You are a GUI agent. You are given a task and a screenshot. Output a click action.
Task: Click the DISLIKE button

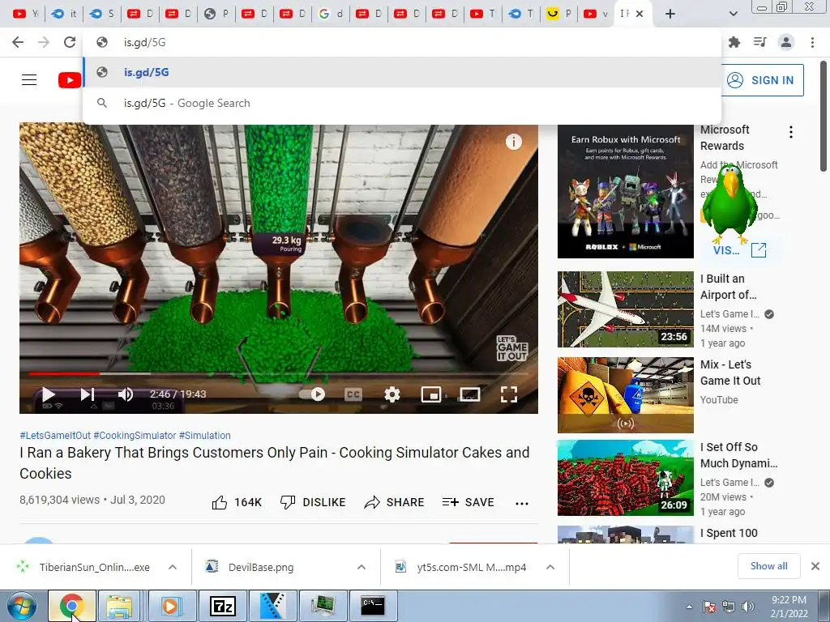[x=313, y=502]
